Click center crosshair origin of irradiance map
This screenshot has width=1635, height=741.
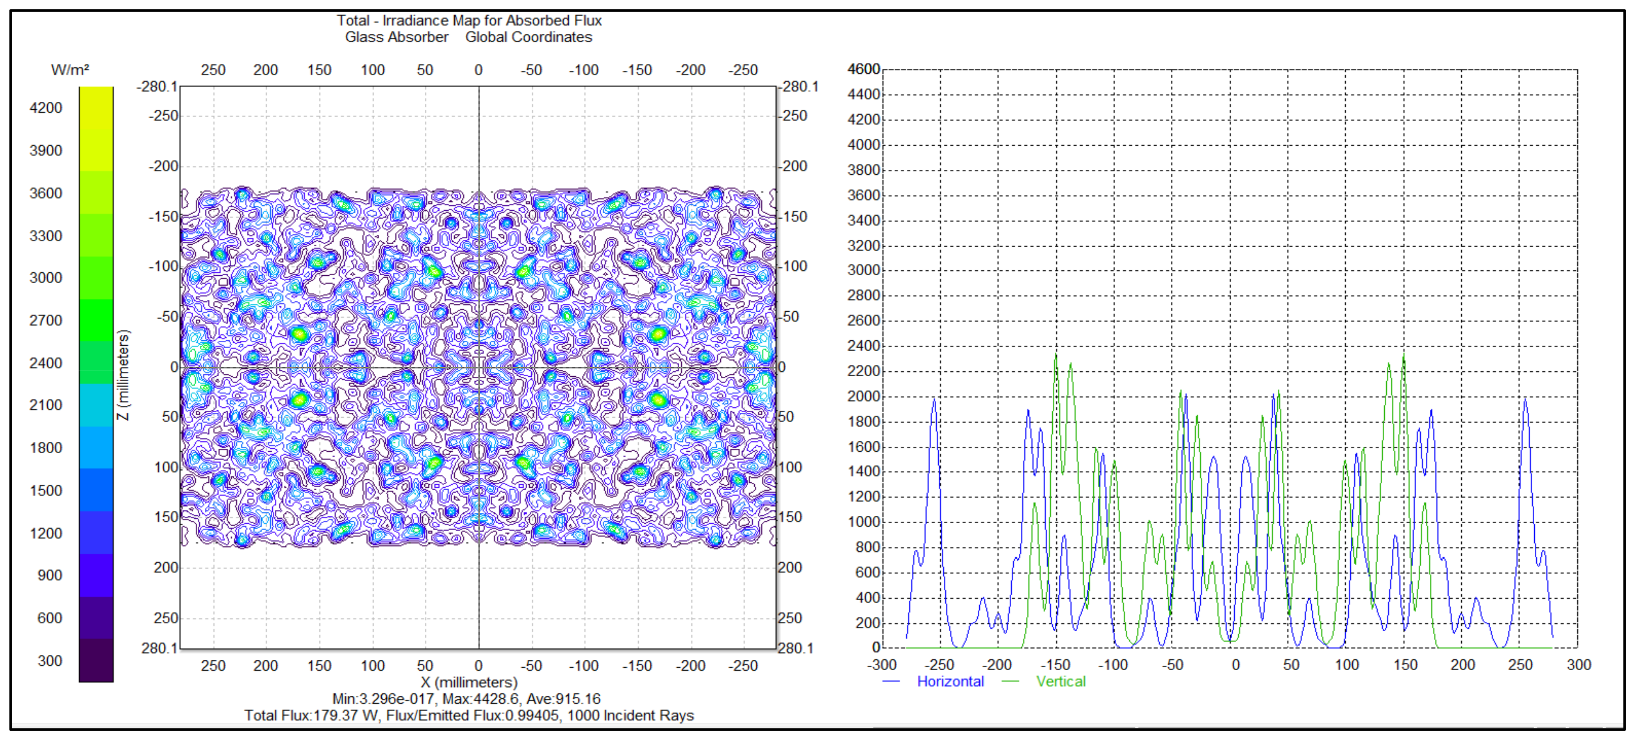click(x=479, y=367)
